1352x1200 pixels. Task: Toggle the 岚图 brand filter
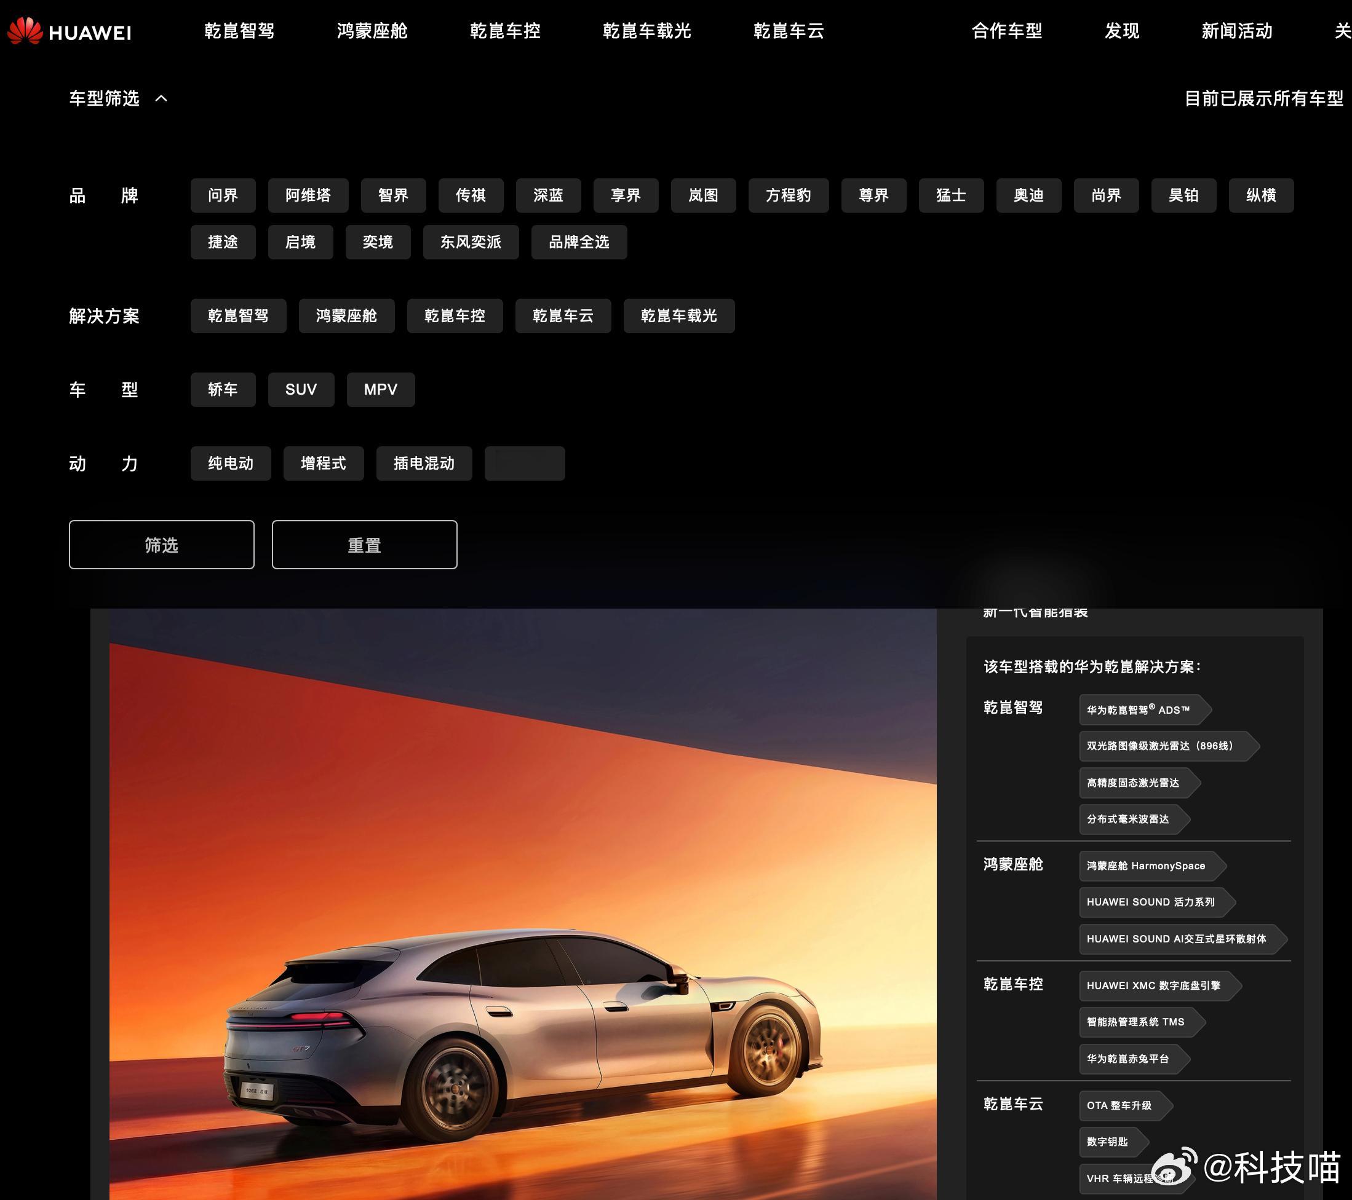pyautogui.click(x=703, y=195)
